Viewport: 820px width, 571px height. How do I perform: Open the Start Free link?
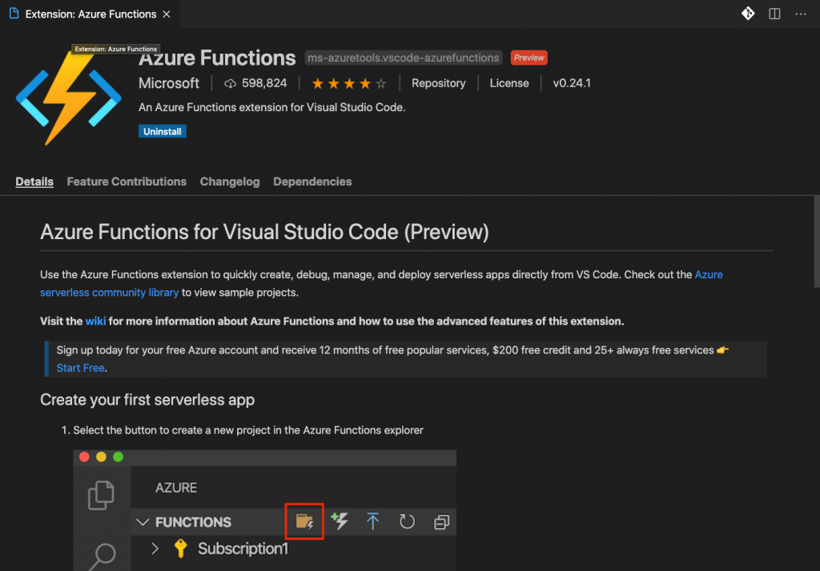(x=81, y=368)
